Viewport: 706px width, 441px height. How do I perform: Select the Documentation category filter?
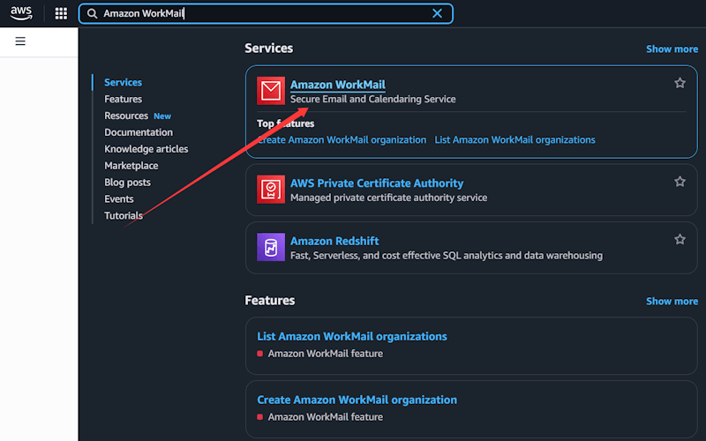point(139,132)
